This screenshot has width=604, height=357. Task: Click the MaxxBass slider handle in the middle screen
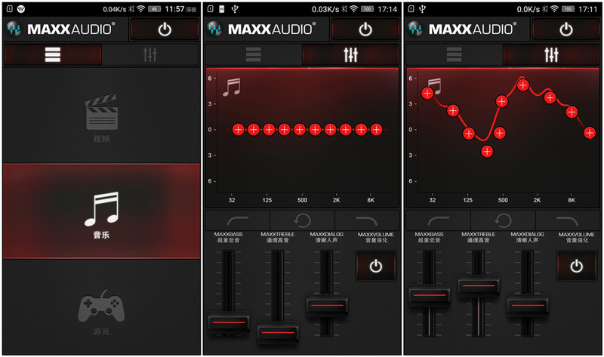coord(229,322)
